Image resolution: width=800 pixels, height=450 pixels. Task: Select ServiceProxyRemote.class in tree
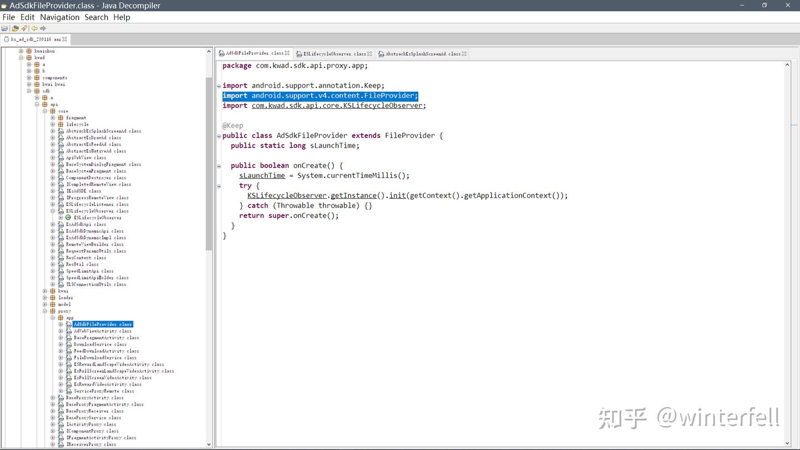104,391
